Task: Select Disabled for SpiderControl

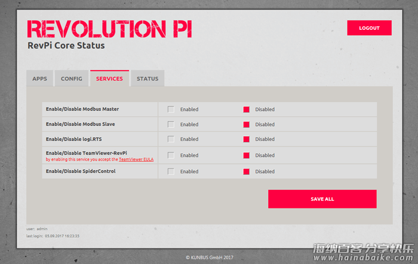Action: click(246, 171)
